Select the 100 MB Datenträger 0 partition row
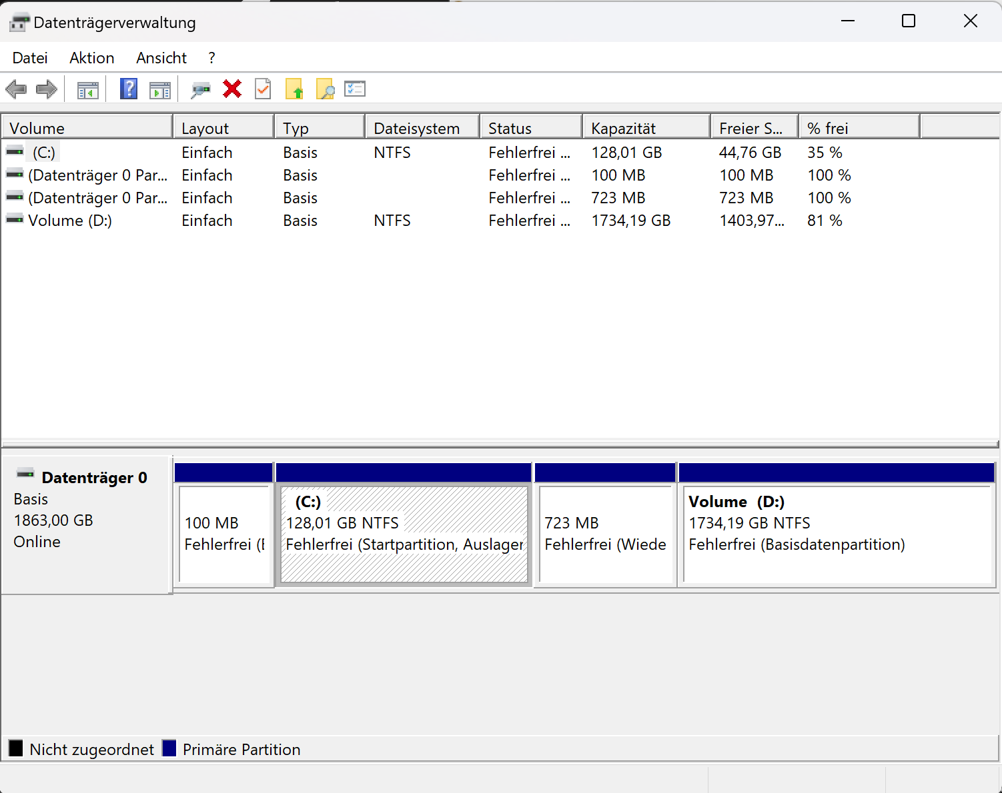The width and height of the screenshot is (1002, 793). pos(500,175)
